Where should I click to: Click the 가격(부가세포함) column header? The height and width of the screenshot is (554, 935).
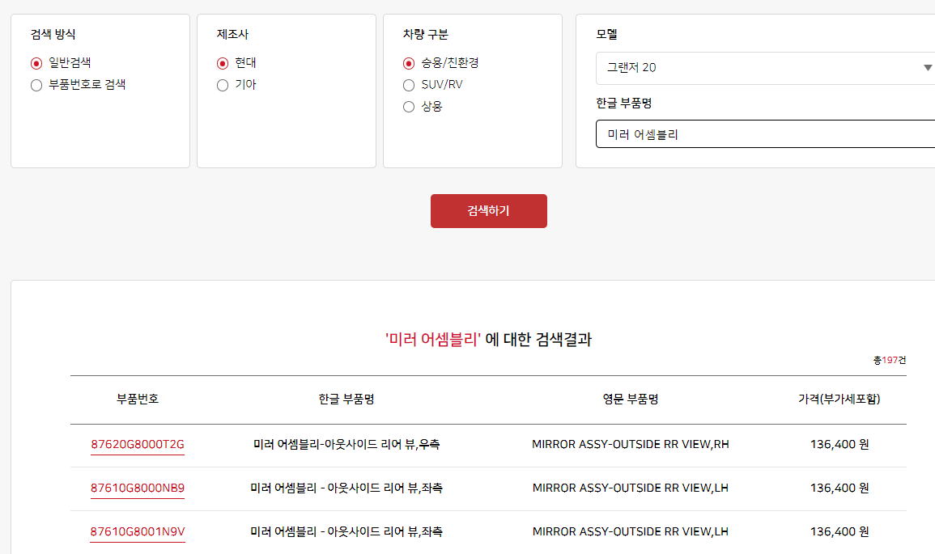tap(839, 399)
